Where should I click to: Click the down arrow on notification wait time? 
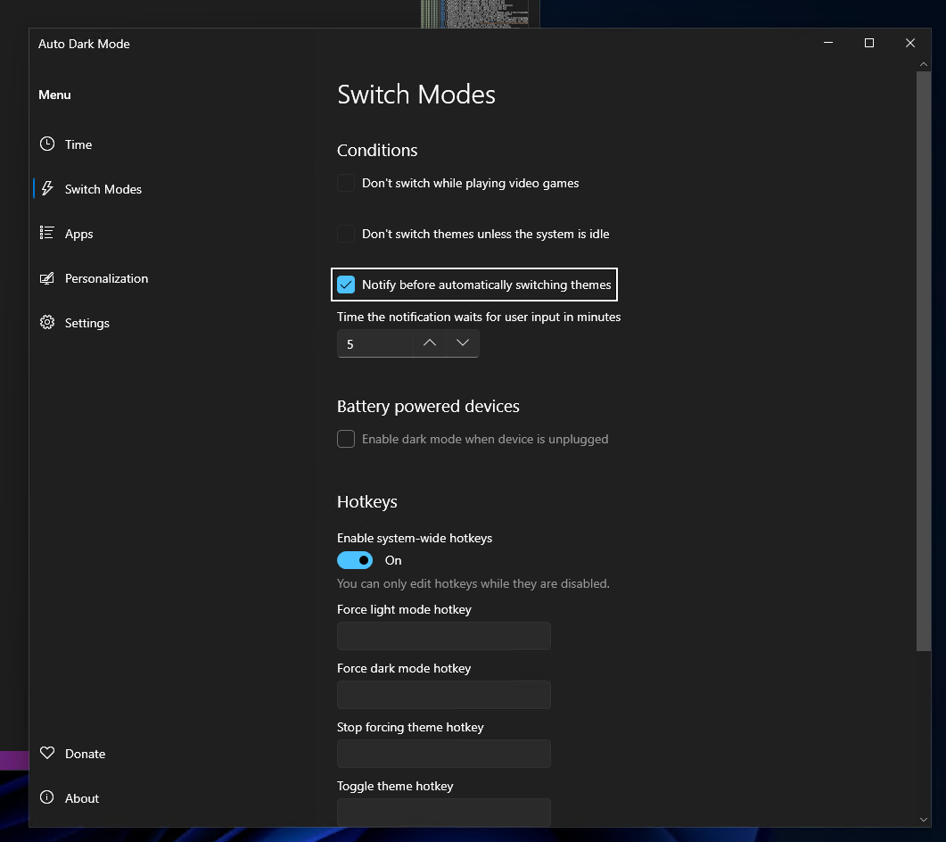pyautogui.click(x=463, y=343)
